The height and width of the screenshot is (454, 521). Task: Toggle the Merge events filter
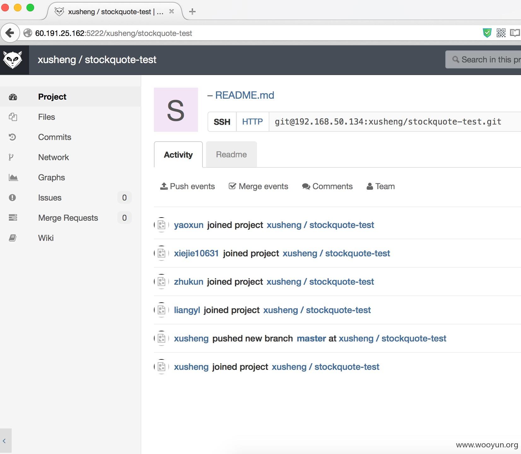(x=258, y=186)
